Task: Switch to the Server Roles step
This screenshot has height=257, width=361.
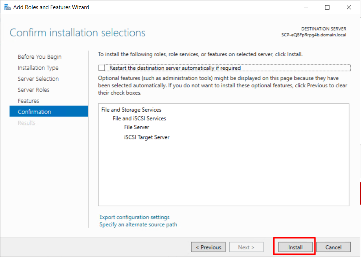Action: (34, 90)
